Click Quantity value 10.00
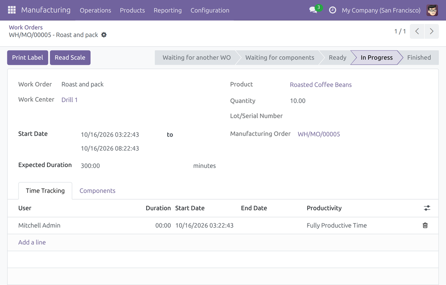 297,101
